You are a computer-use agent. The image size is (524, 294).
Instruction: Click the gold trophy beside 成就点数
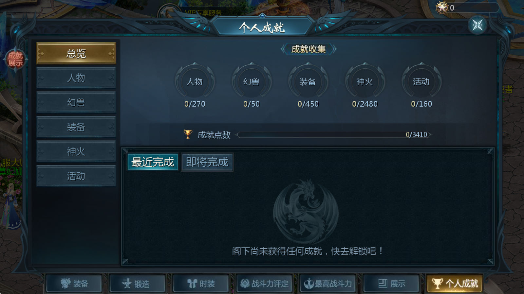188,134
